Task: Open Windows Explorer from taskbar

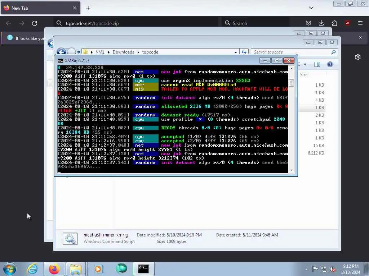Action: [75, 269]
